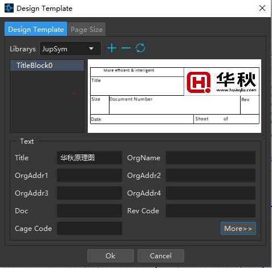Select the Design Template tab
The image size is (272, 268).
coord(36,29)
